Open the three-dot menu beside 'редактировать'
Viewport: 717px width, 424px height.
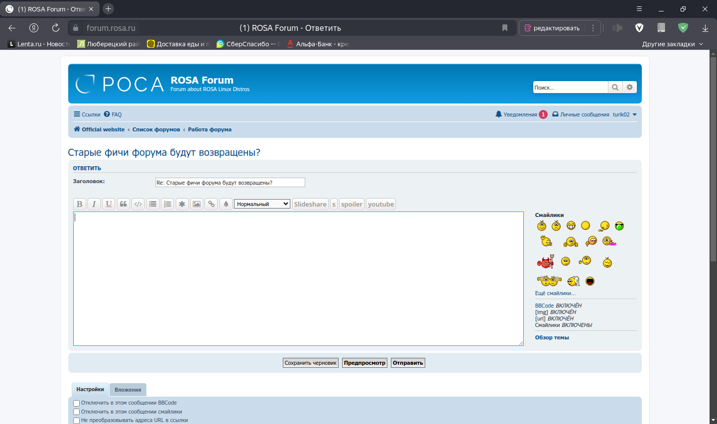(x=593, y=28)
